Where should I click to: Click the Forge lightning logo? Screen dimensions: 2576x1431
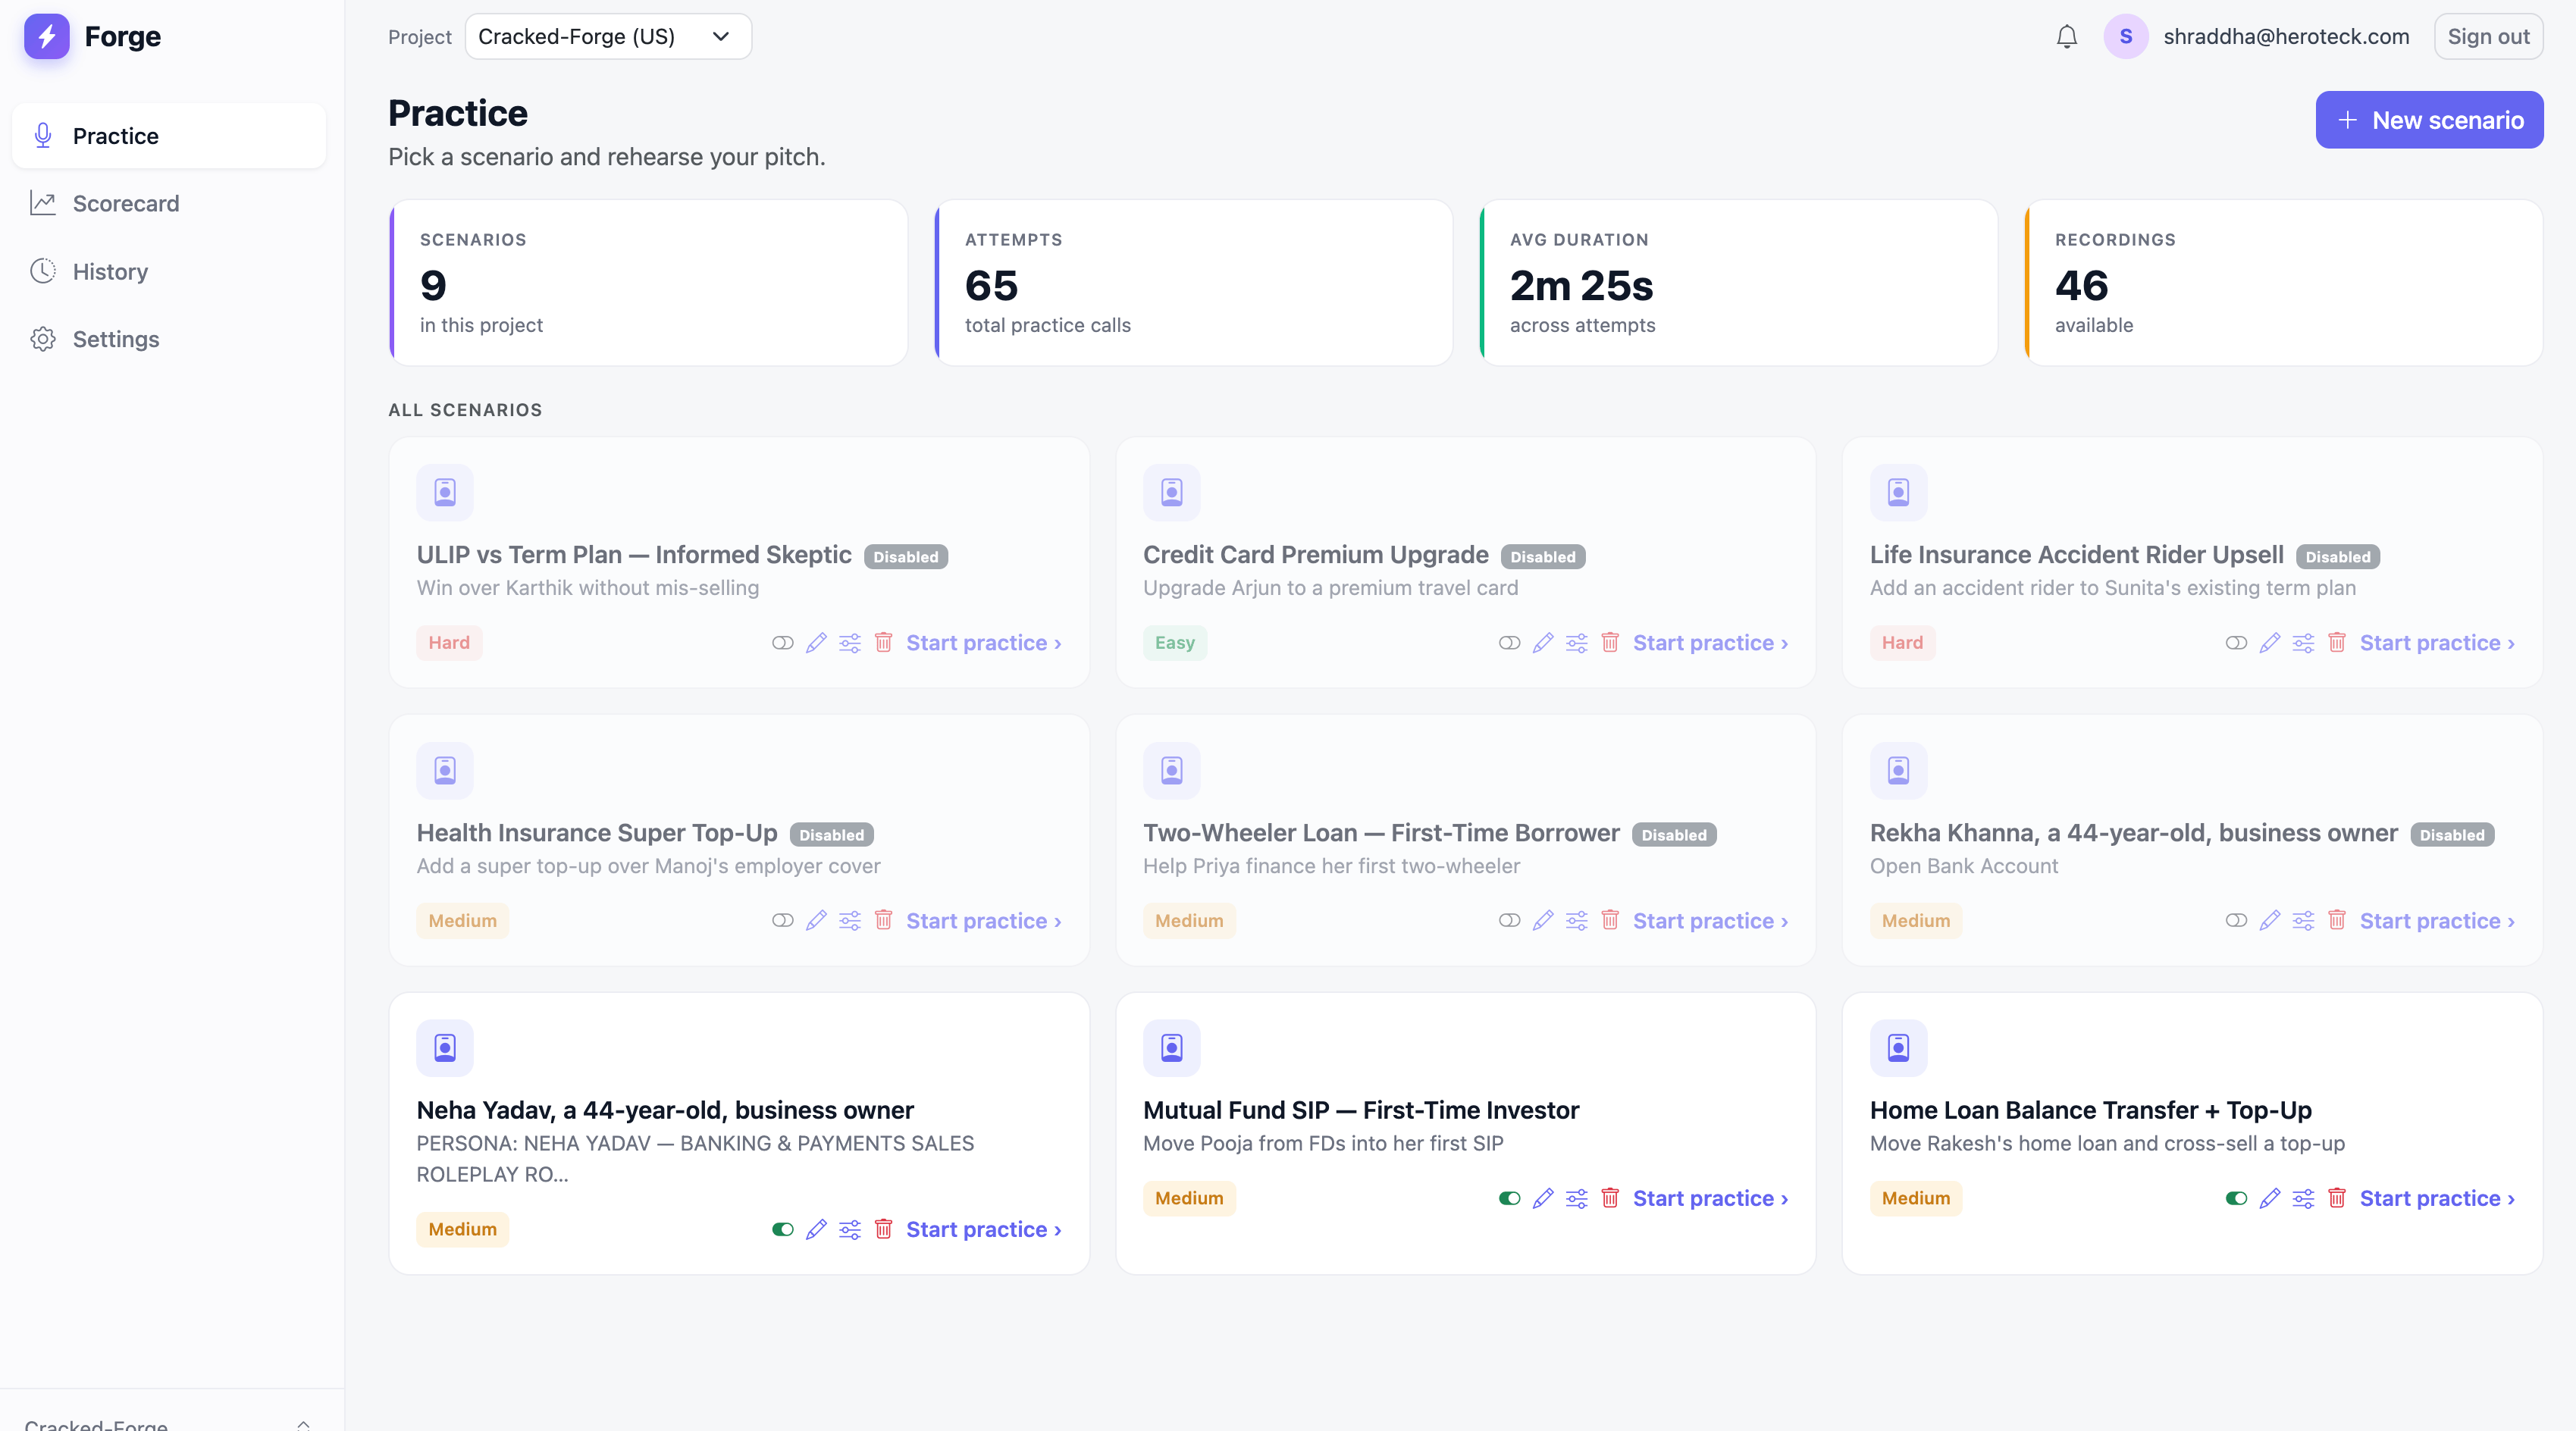point(46,37)
